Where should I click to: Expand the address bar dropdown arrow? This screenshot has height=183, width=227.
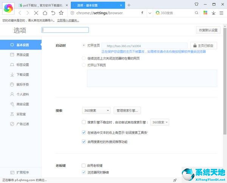150,13
